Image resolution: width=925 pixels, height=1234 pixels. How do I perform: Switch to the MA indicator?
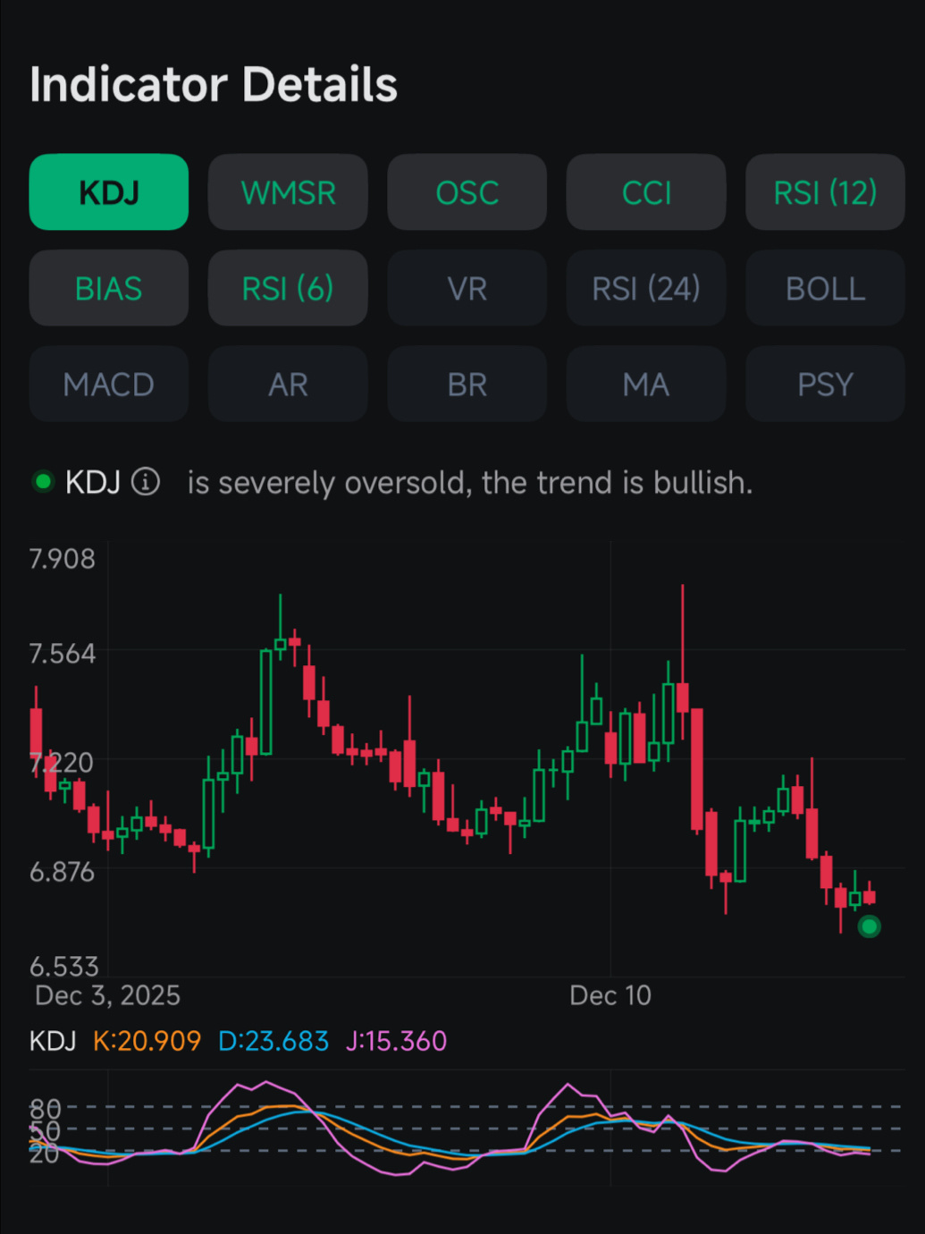(646, 384)
